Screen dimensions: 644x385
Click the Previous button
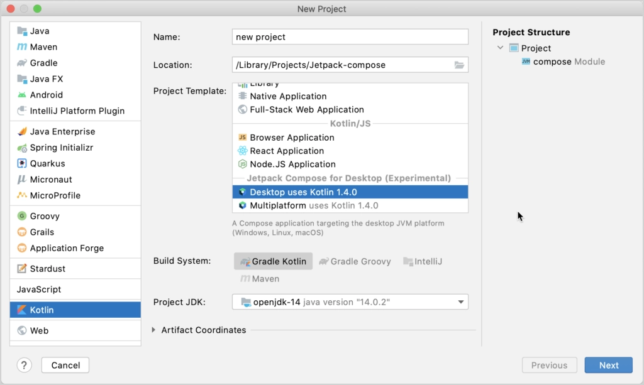tap(549, 365)
